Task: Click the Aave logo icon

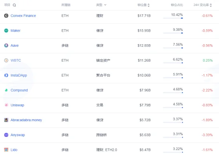Action: pyautogui.click(x=6, y=45)
